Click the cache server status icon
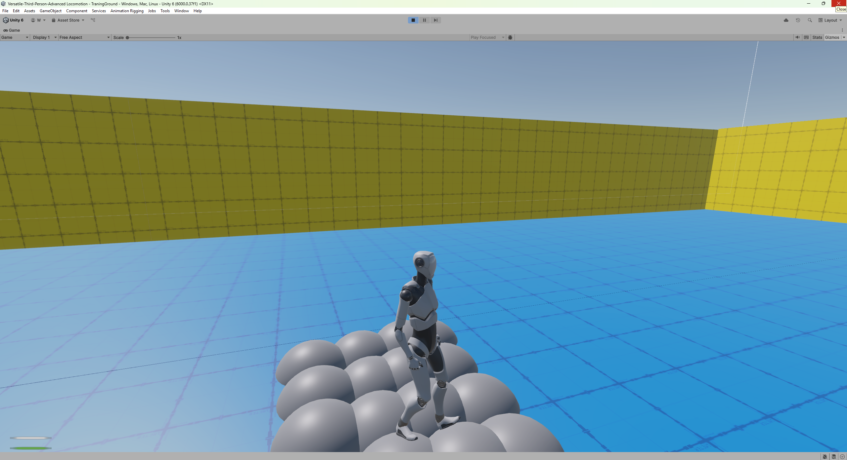This screenshot has height=460, width=847. (834, 457)
